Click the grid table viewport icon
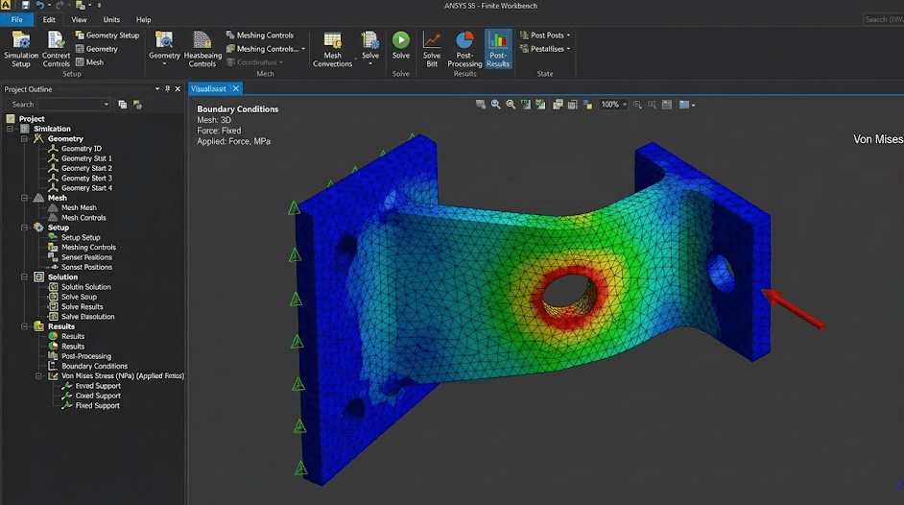Screen dimensions: 904x505 573,105
